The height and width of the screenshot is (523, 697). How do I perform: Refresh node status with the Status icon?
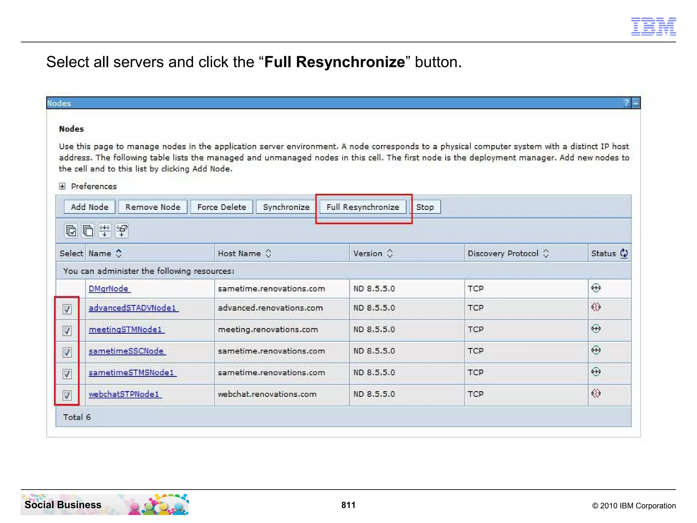(624, 253)
